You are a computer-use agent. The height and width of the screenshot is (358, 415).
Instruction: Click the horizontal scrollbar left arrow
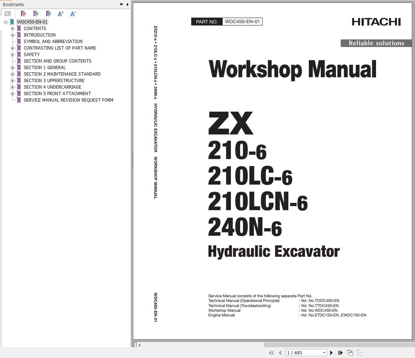(140, 345)
